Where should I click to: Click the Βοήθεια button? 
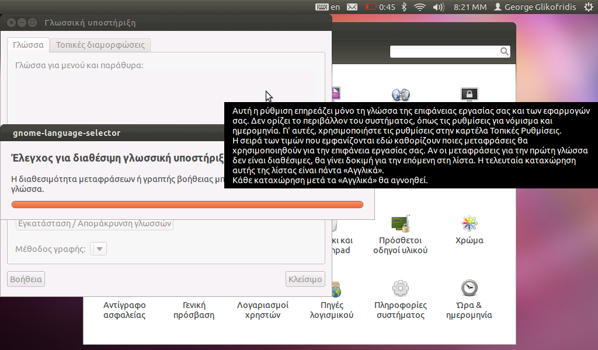26,279
